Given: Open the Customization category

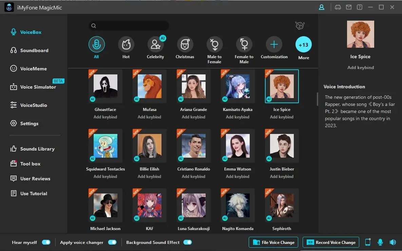Looking at the screenshot, I should [x=274, y=48].
